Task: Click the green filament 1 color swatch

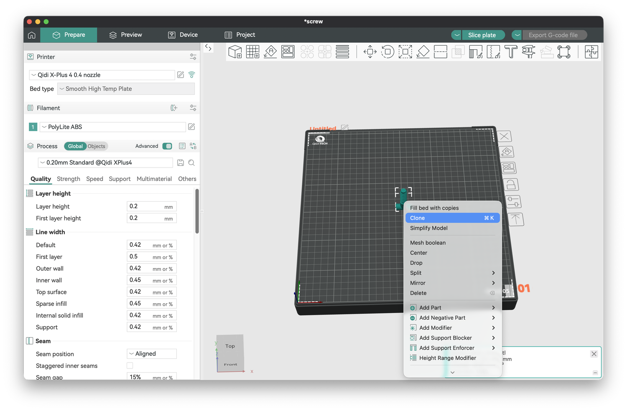Action: [33, 127]
